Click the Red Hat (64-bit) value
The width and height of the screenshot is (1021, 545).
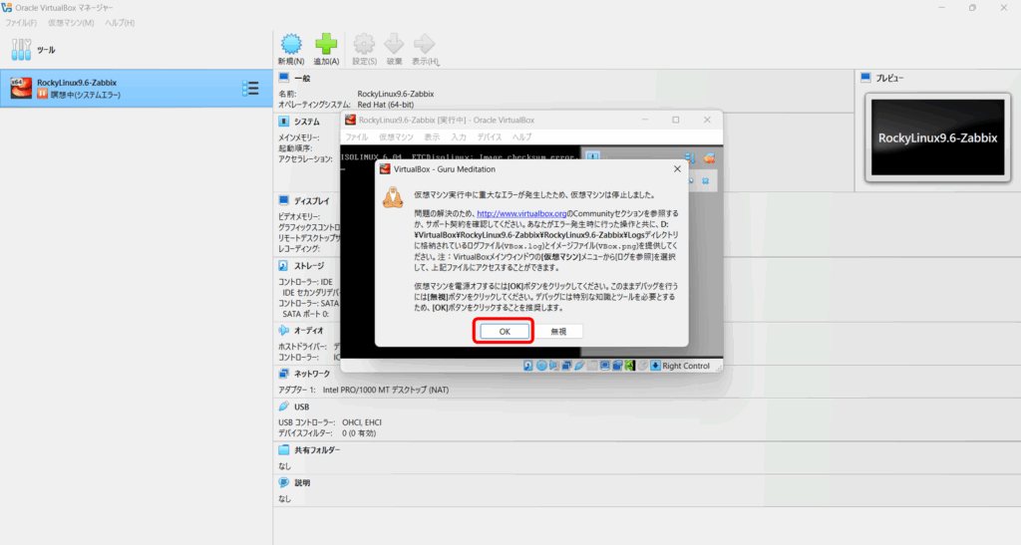coord(386,105)
